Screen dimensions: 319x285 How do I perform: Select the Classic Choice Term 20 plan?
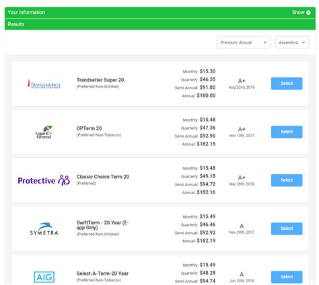point(287,180)
